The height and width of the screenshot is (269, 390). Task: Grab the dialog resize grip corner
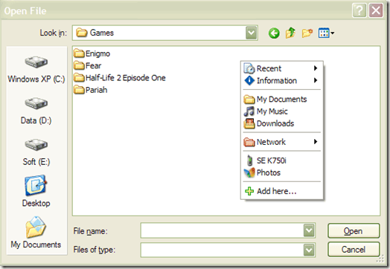tap(380, 259)
